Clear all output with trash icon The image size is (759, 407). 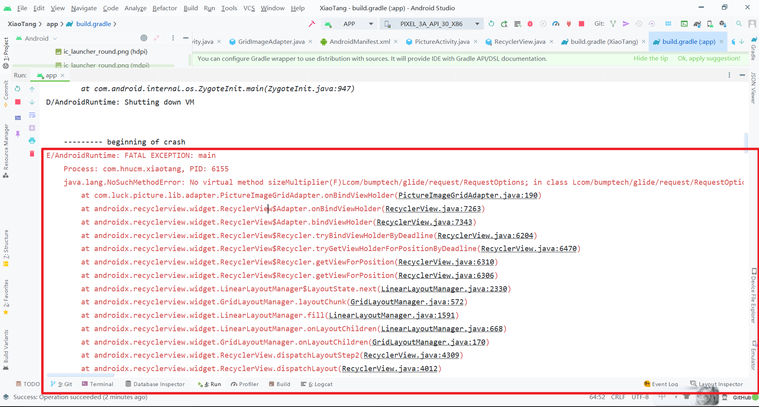click(32, 154)
